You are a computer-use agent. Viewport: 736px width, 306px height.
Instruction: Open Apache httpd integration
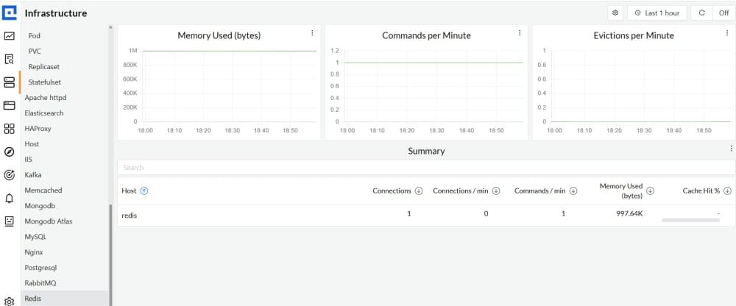point(46,98)
